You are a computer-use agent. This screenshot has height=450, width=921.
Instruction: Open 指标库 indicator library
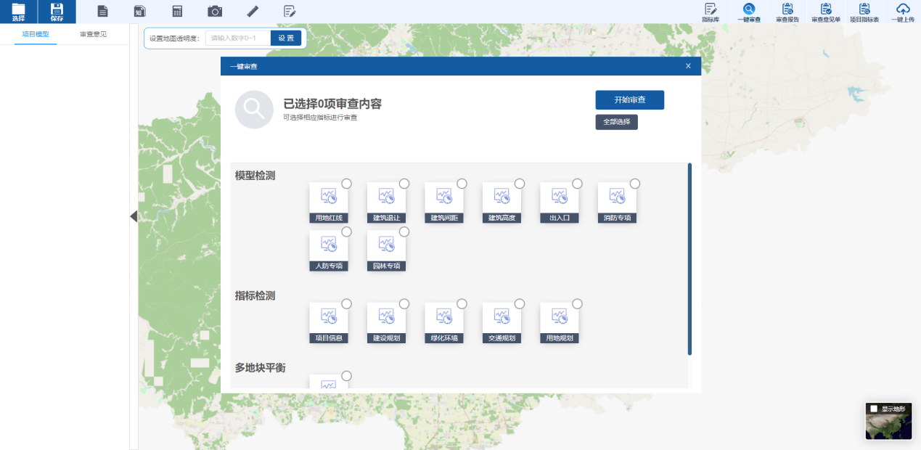pyautogui.click(x=711, y=12)
